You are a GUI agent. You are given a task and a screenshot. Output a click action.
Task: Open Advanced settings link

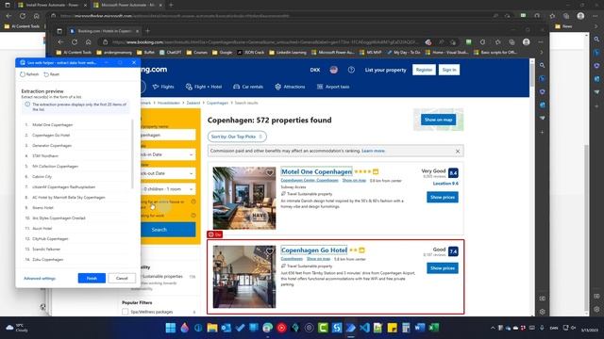40,279
